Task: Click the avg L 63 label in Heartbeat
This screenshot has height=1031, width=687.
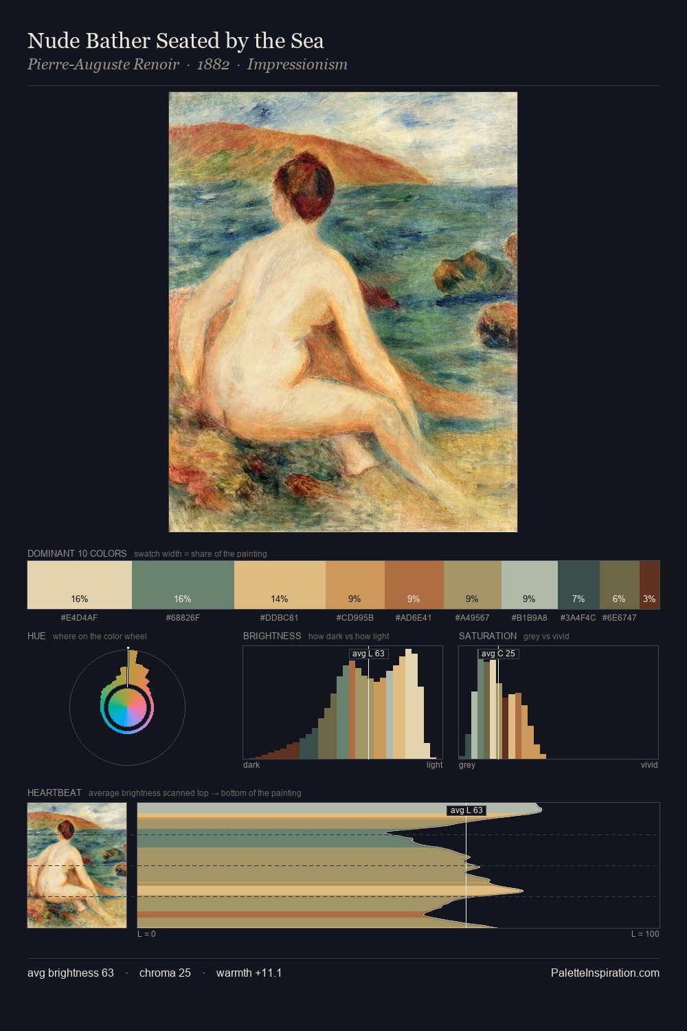Action: coord(466,810)
